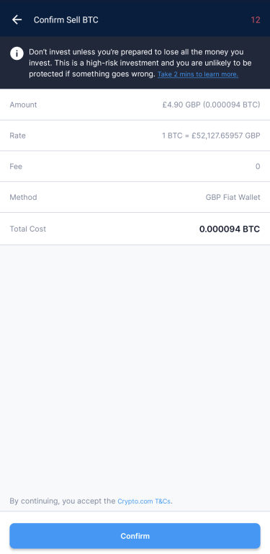Confirm the BTC sale
The image size is (270, 554).
click(135, 536)
